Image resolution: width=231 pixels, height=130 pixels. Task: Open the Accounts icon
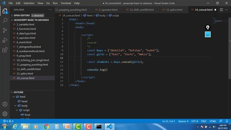coord(5,104)
